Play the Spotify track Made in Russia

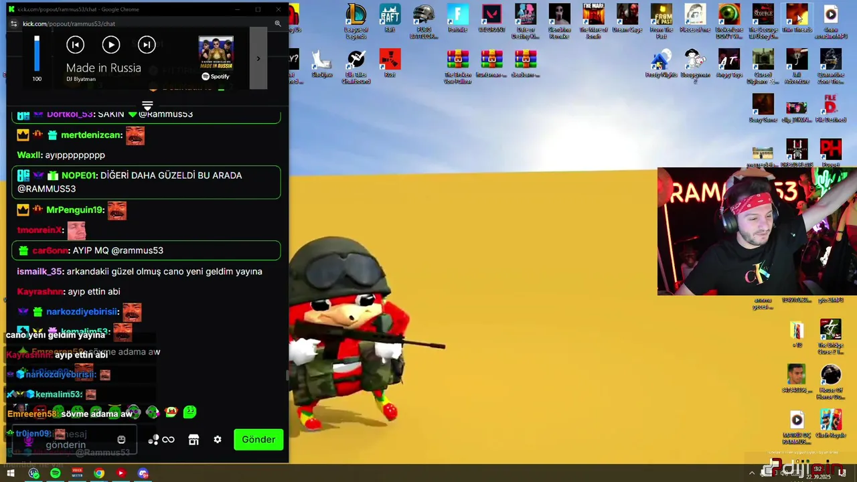point(111,45)
